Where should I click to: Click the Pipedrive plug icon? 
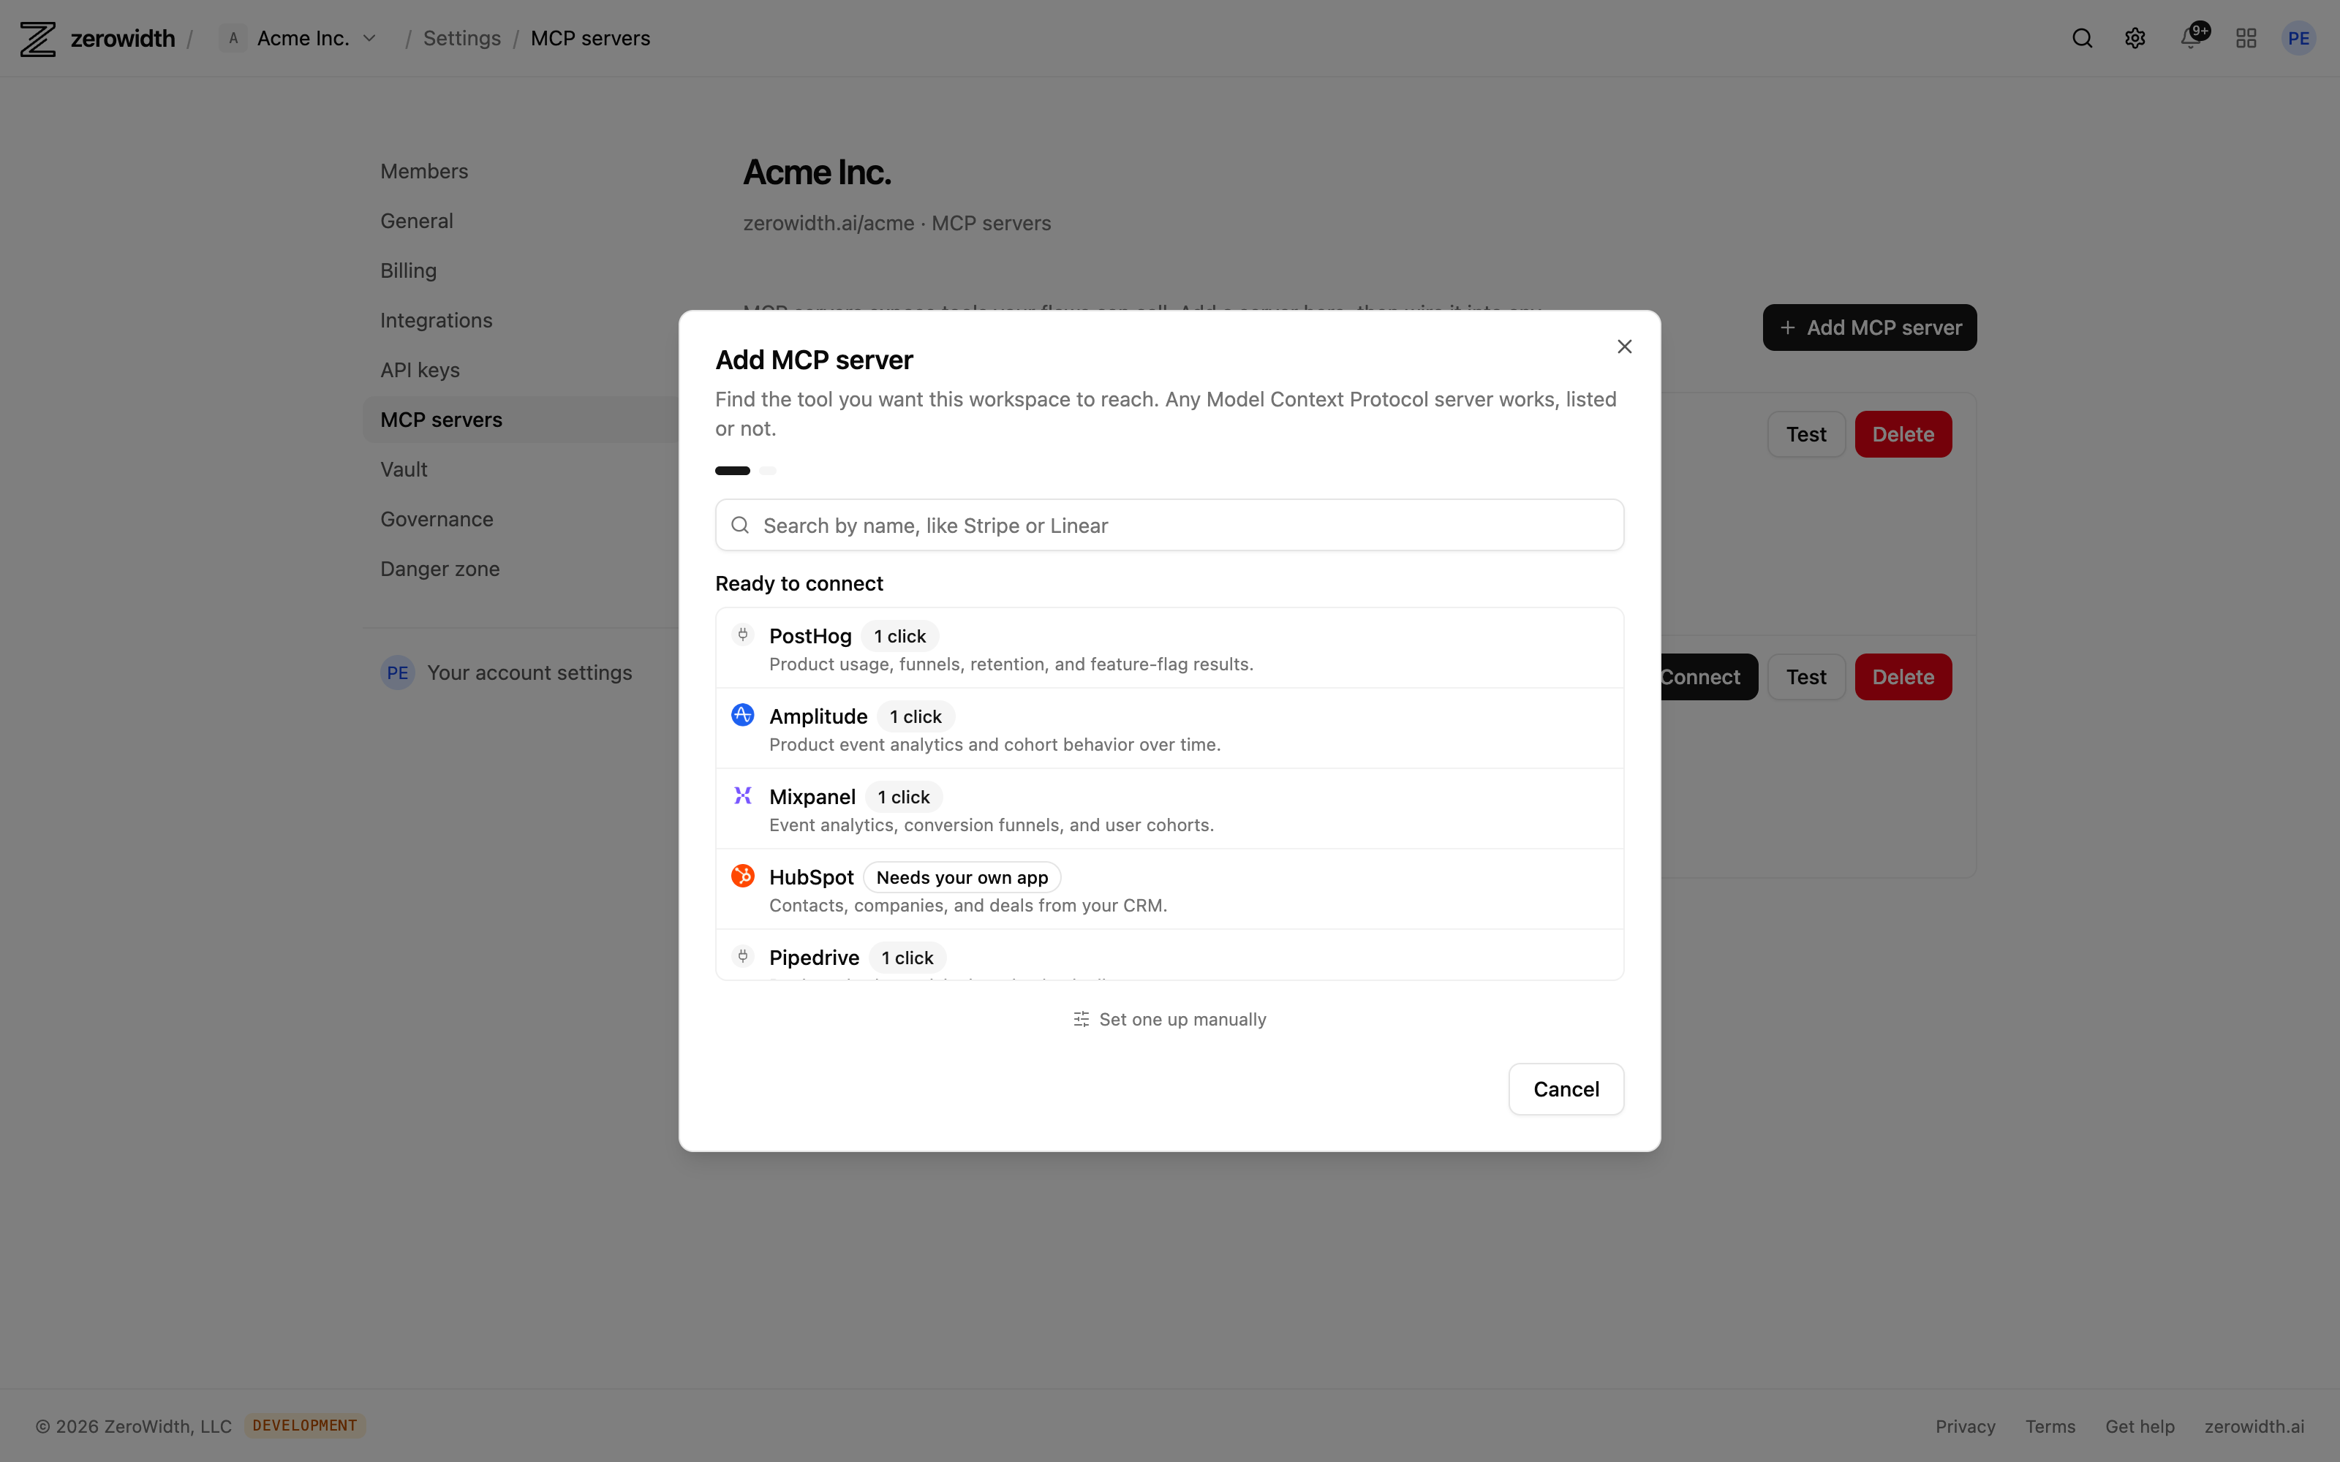tap(743, 956)
